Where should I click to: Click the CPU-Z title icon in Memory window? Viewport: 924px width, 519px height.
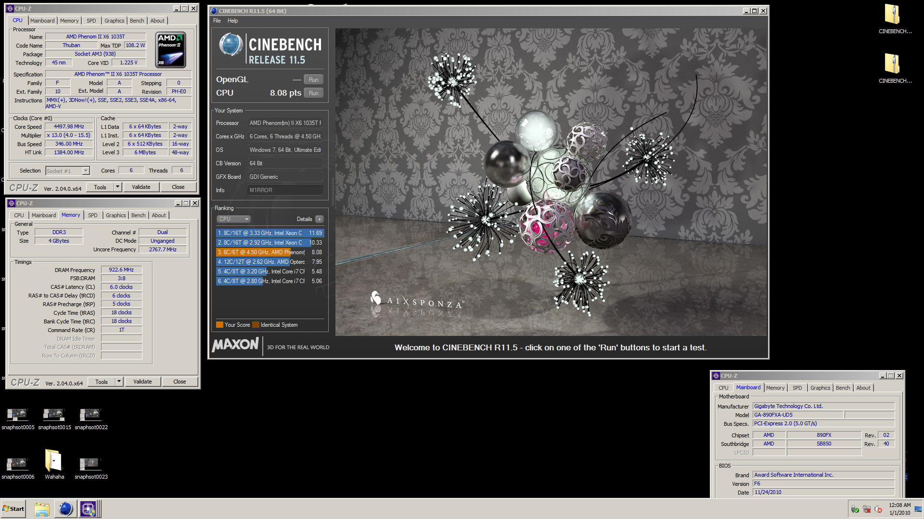[11, 203]
